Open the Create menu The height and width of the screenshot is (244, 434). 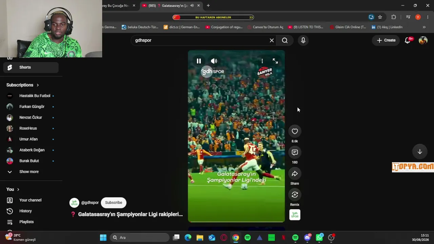(x=386, y=40)
